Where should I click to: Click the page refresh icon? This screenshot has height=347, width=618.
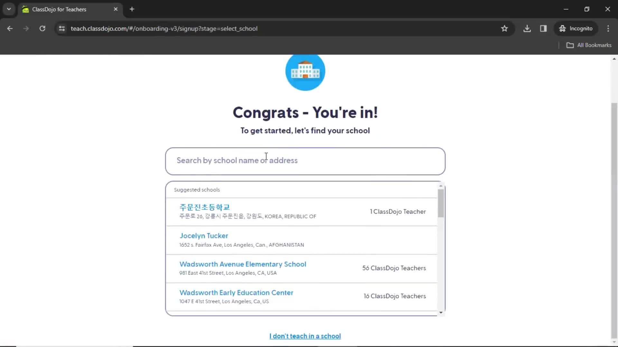point(42,28)
